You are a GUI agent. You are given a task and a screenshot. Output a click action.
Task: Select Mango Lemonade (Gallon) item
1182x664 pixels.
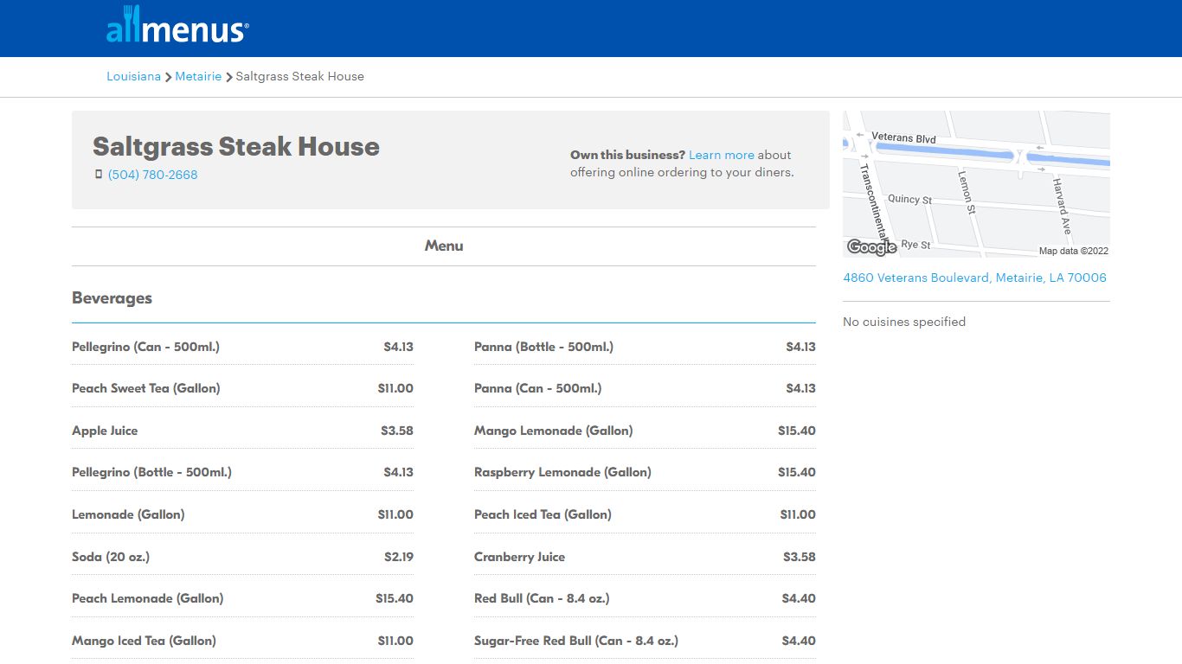[x=553, y=431]
